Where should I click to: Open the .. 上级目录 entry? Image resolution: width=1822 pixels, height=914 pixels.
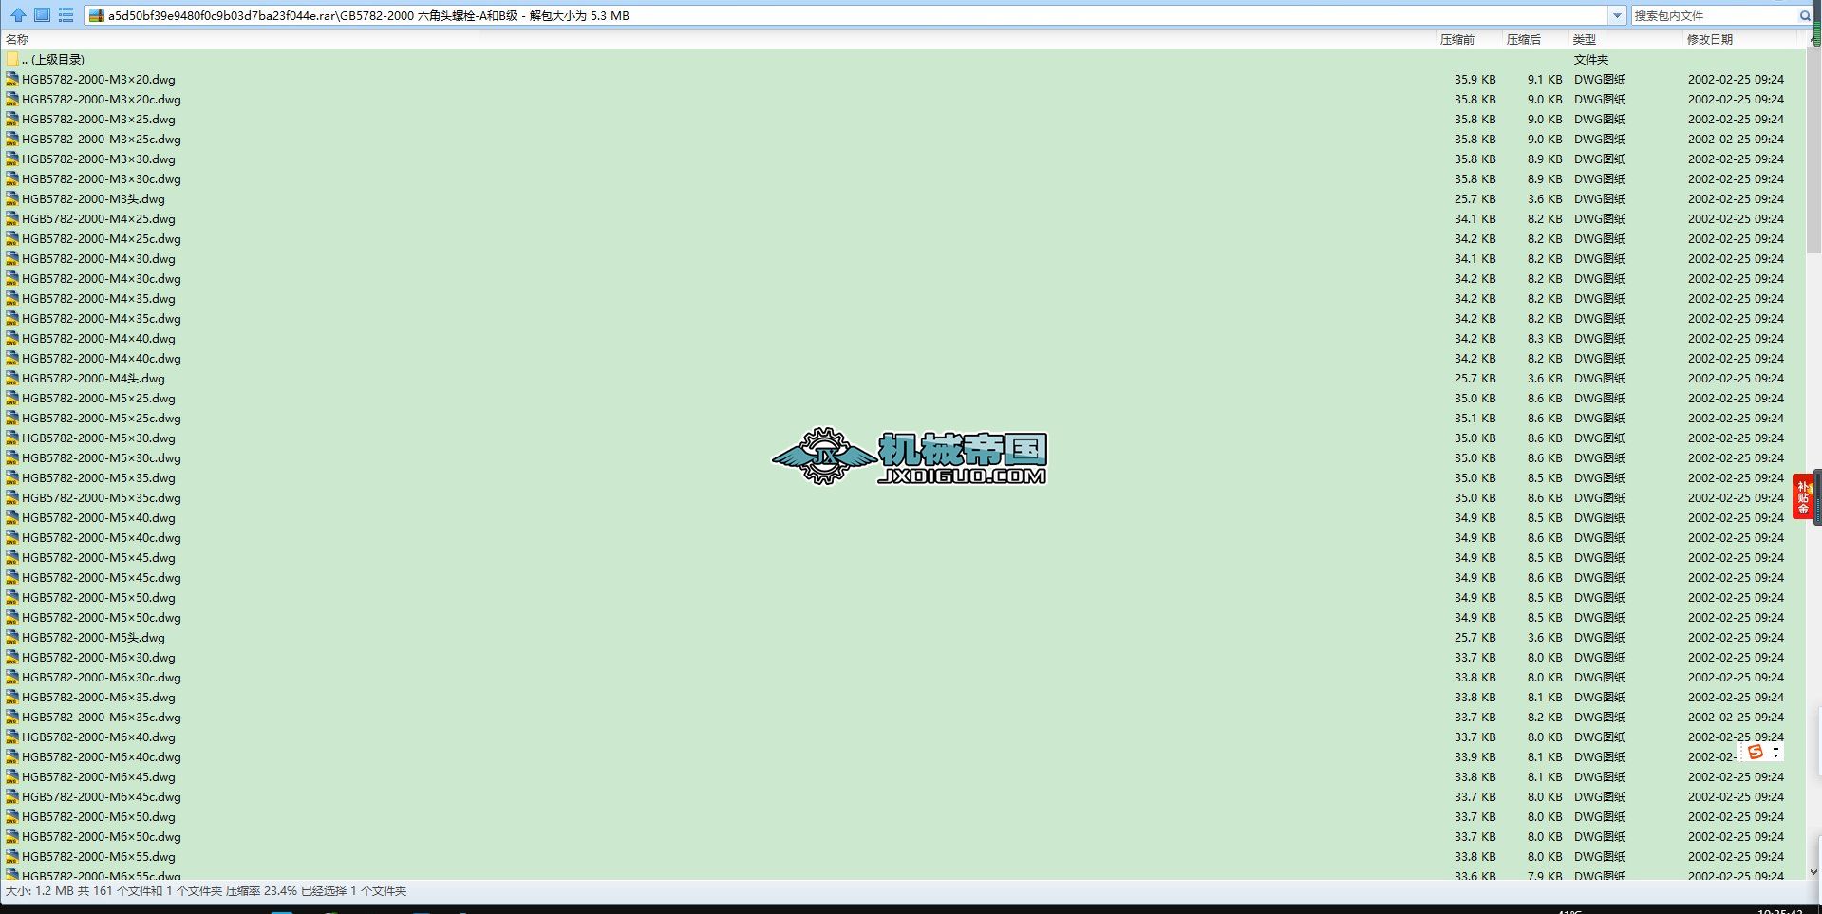click(x=52, y=59)
